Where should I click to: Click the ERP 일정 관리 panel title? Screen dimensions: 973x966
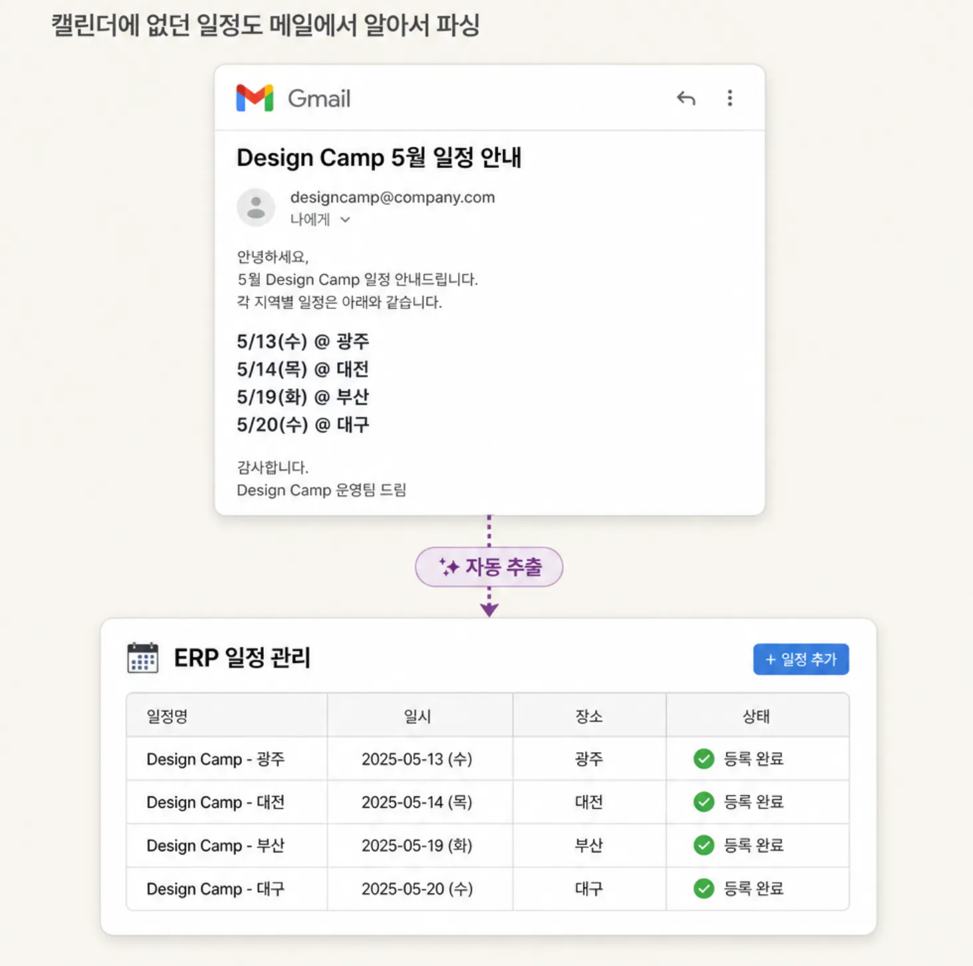click(242, 658)
